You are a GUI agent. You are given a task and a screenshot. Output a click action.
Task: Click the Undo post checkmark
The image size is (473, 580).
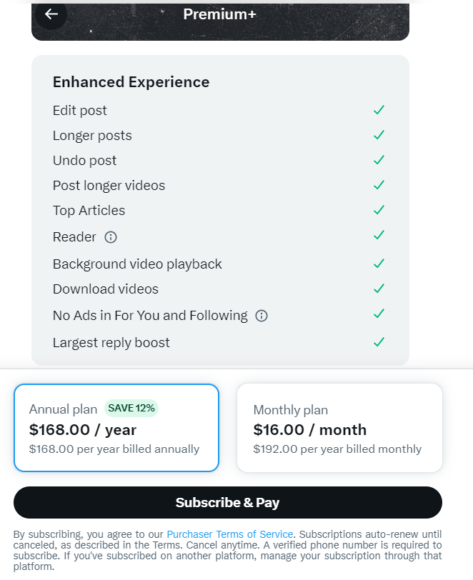tap(379, 160)
